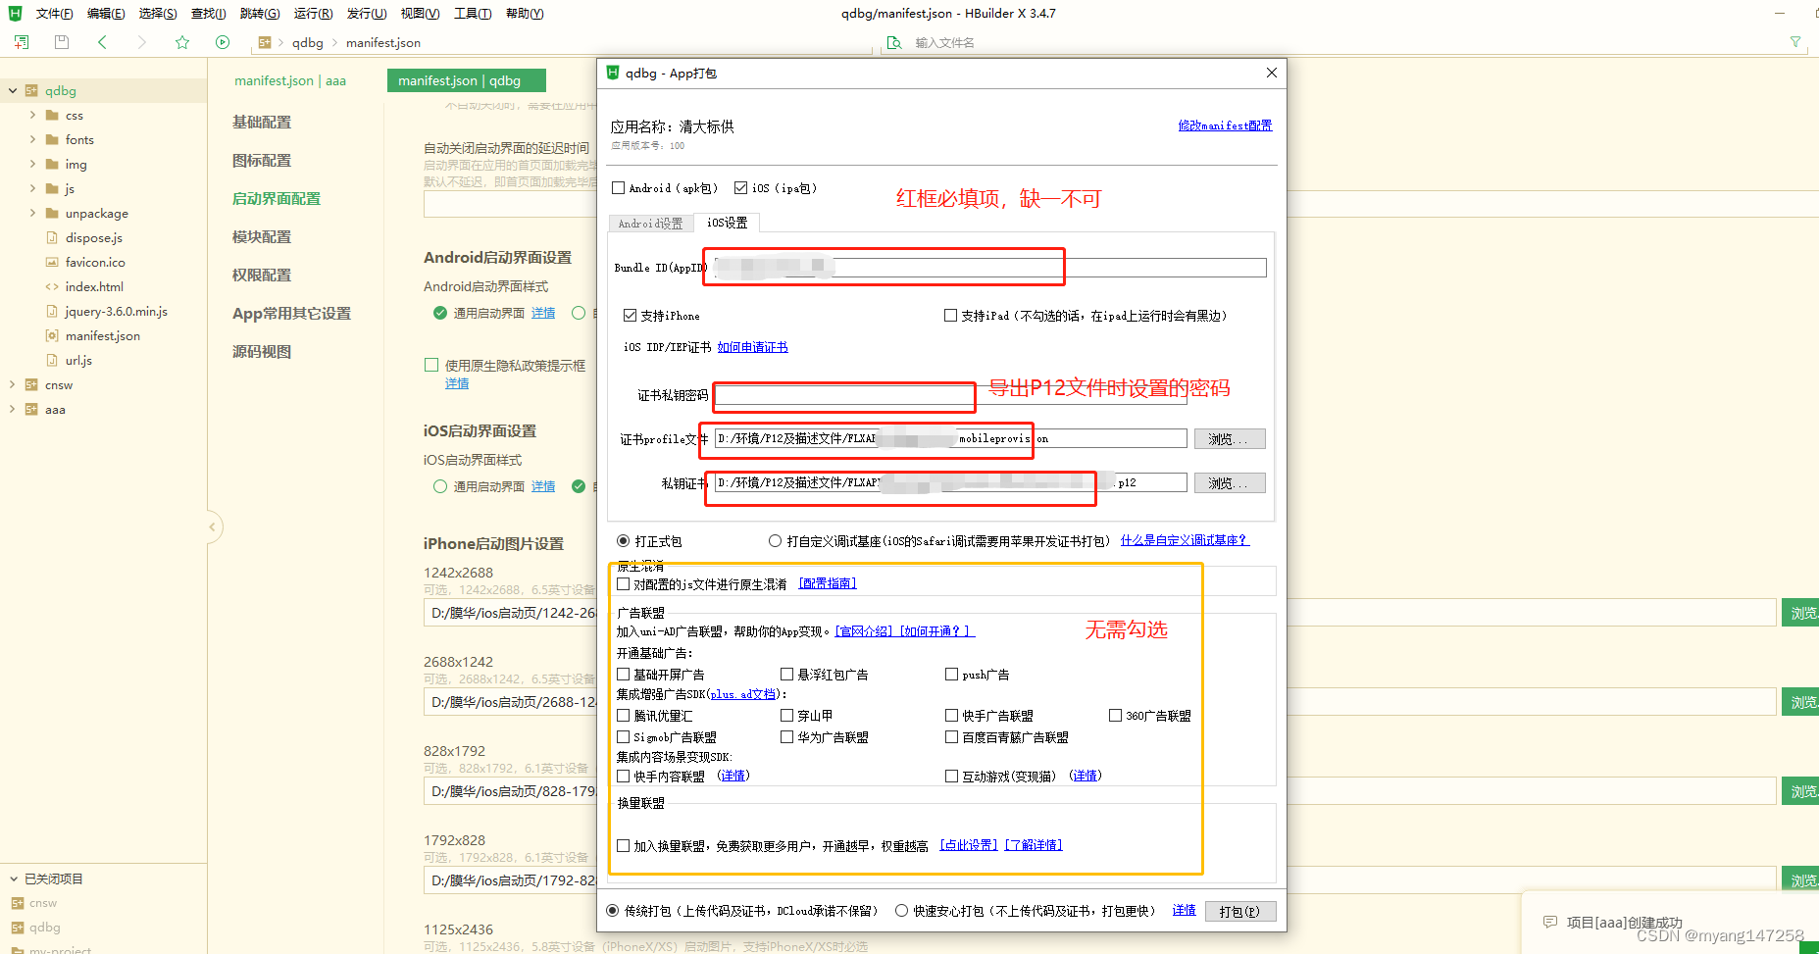
Task: Open the 什么是自定义调试基座 link
Action: pyautogui.click(x=1185, y=541)
